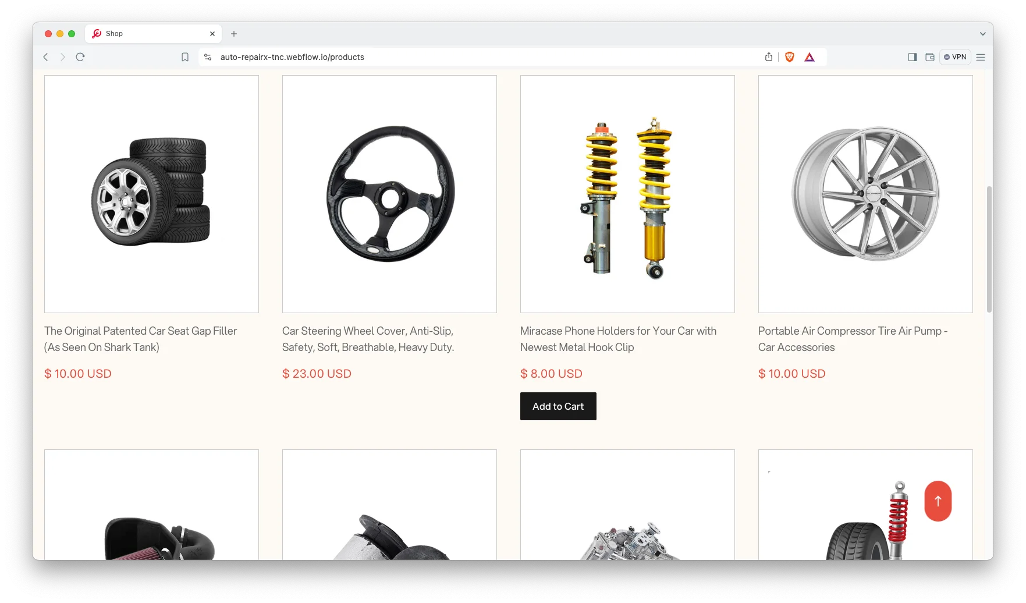View site information icon in address bar
Screen dimensions: 1026x603
[x=208, y=57]
